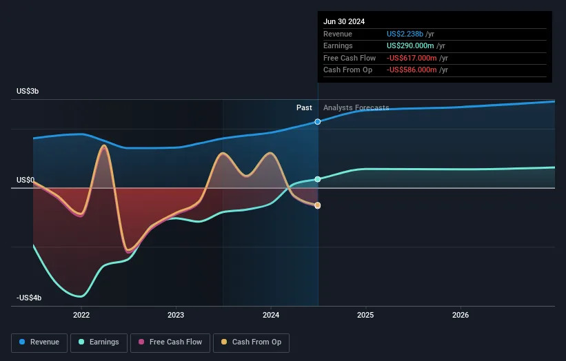This screenshot has height=361, width=566.
Task: Click the US$2.238b revenue value
Action: (405, 34)
